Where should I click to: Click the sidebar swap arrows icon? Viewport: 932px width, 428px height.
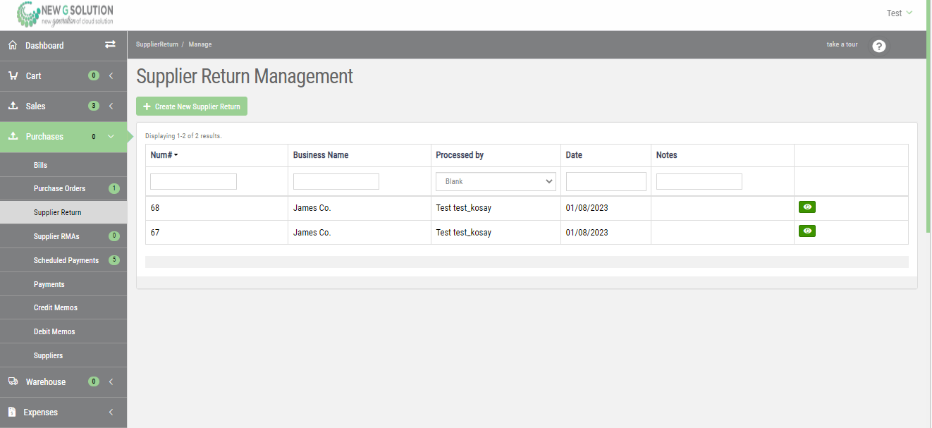pyautogui.click(x=110, y=44)
